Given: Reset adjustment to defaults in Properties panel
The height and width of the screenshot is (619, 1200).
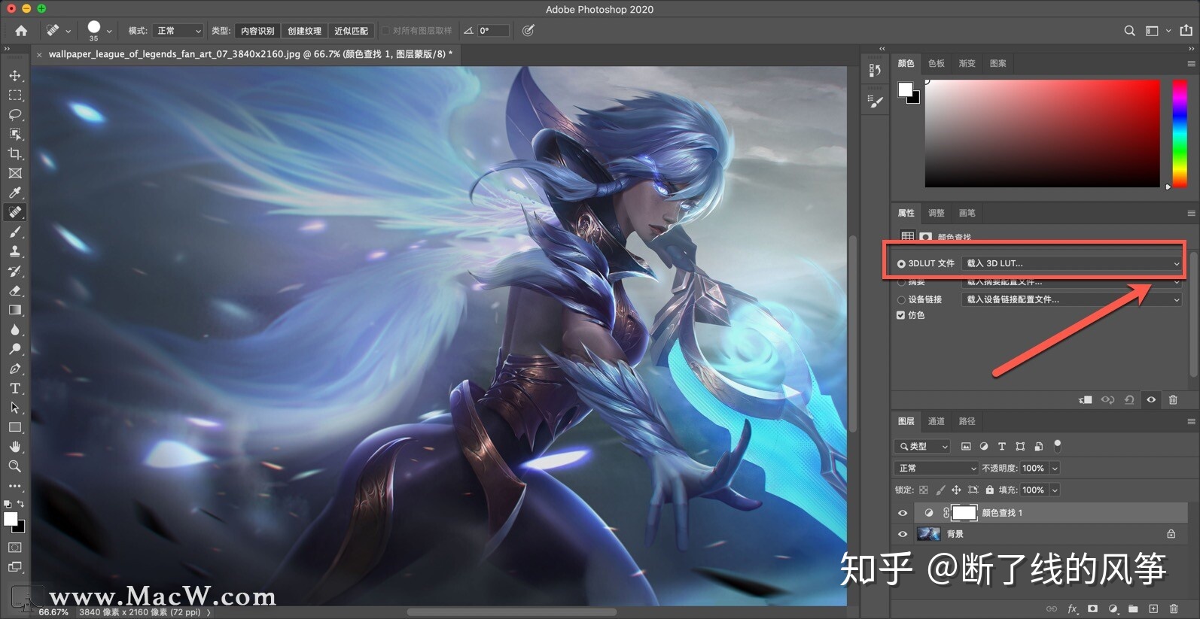Looking at the screenshot, I should click(1129, 400).
